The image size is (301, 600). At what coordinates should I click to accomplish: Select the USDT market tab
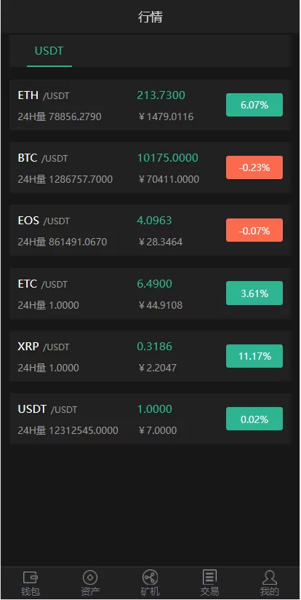pos(49,51)
